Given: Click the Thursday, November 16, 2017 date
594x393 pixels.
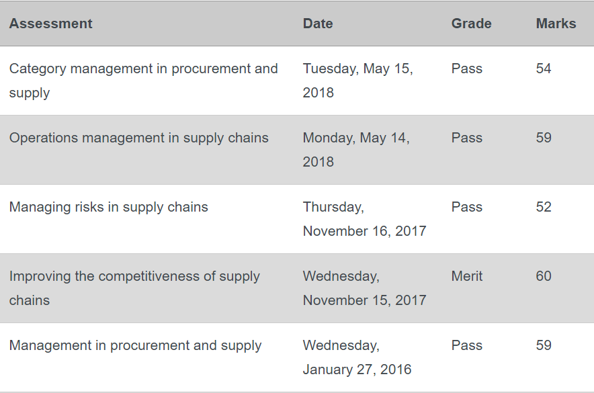Looking at the screenshot, I should [364, 219].
